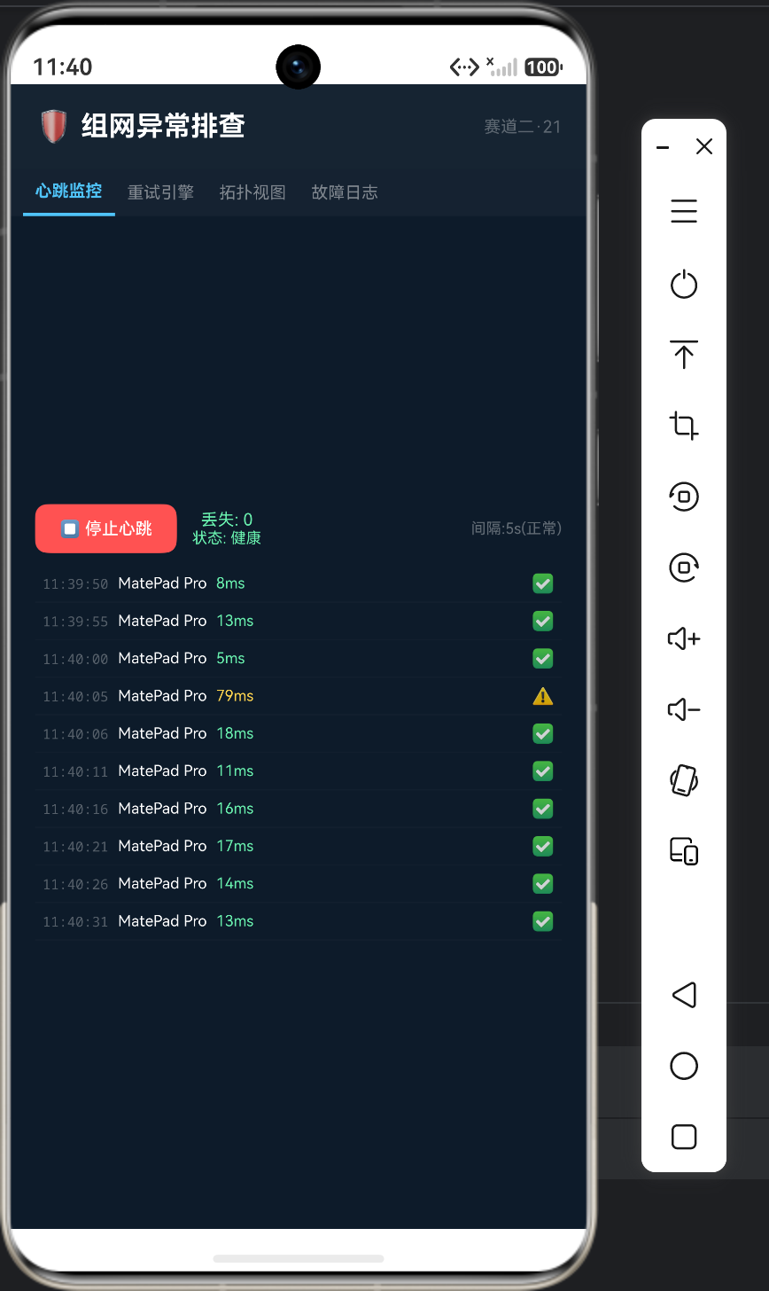Click the 17ms latency value
The height and width of the screenshot is (1291, 769).
[235, 846]
